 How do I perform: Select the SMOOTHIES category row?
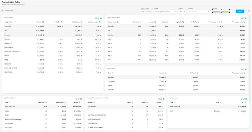pyautogui.click(x=52, y=72)
